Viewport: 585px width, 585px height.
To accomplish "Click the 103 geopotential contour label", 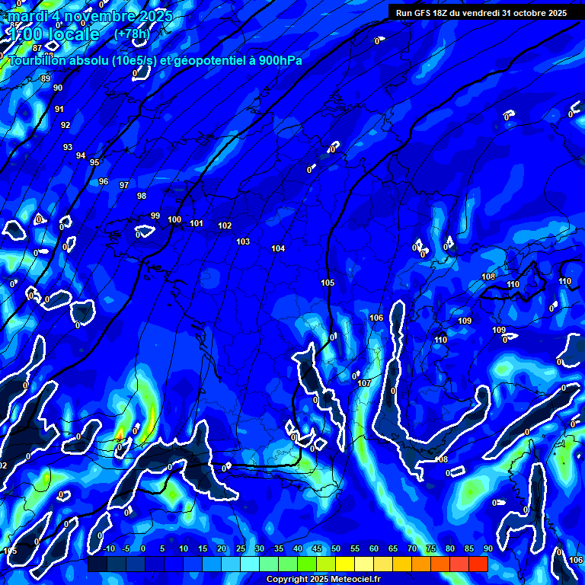I will [x=243, y=241].
